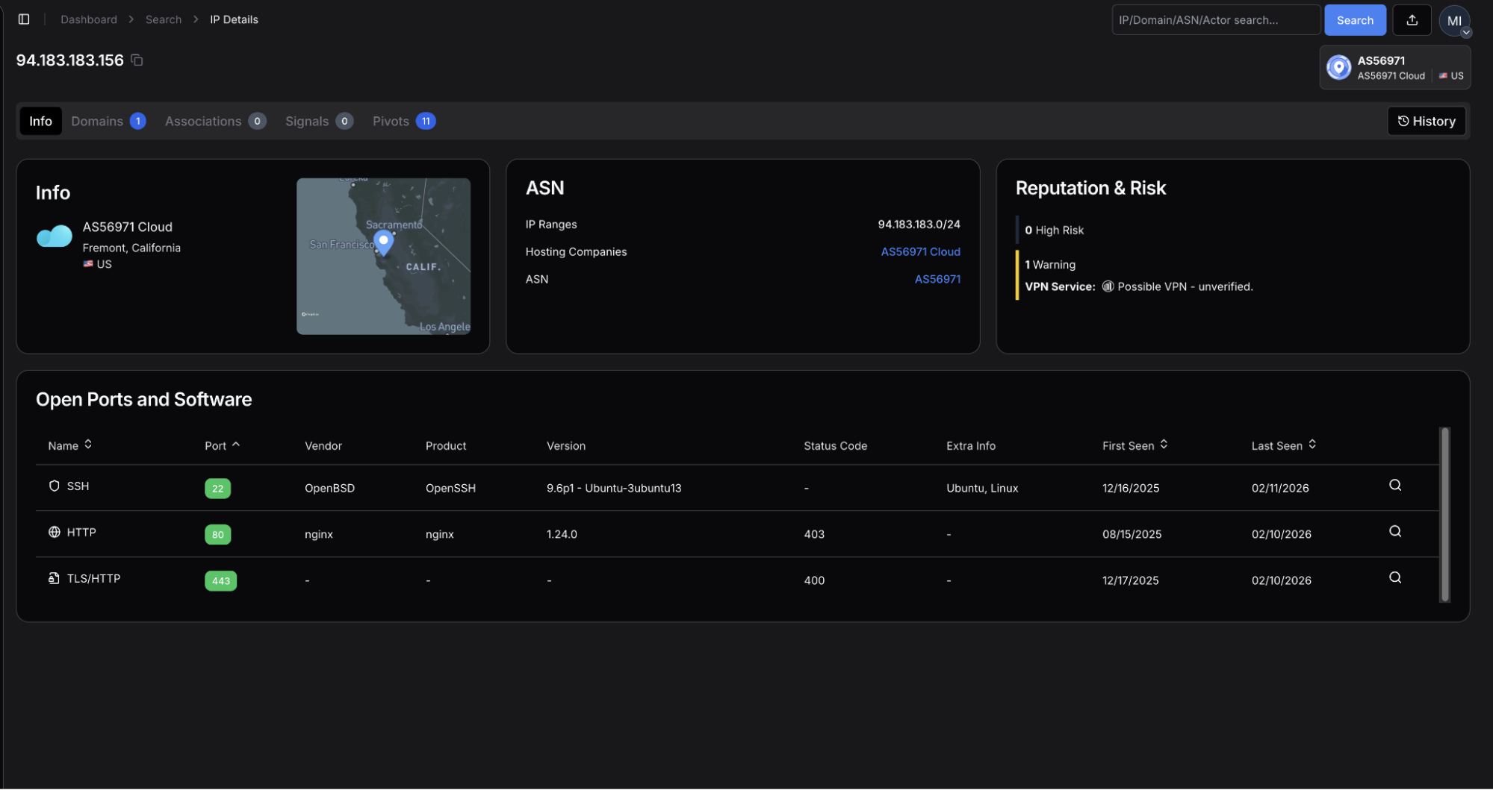Click the History button

coord(1426,120)
